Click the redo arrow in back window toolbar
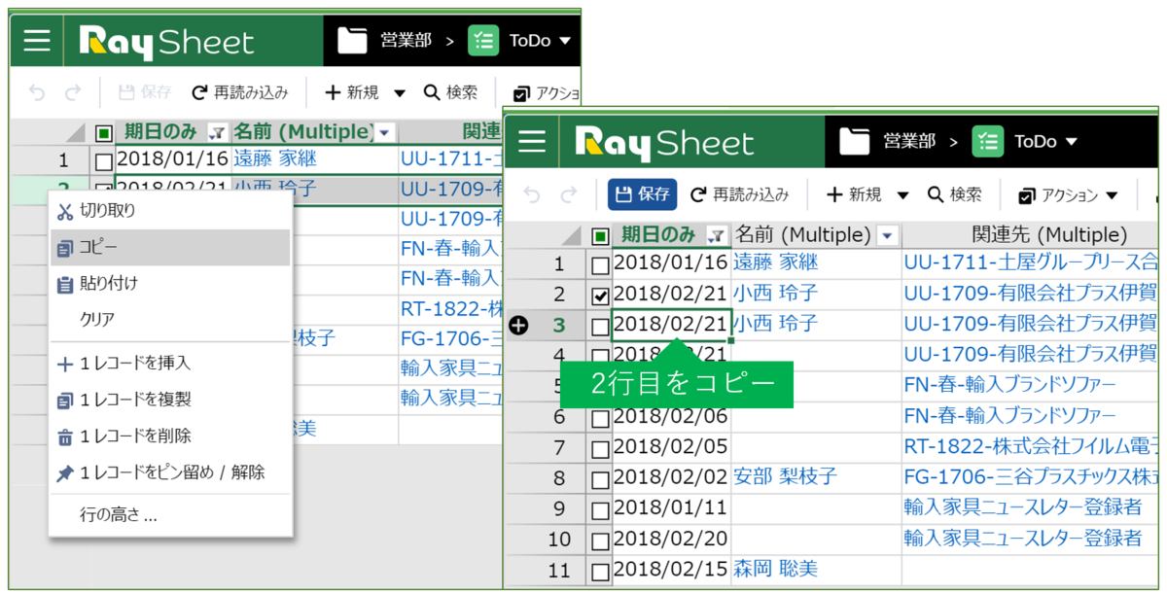The image size is (1167, 593). pos(73,92)
